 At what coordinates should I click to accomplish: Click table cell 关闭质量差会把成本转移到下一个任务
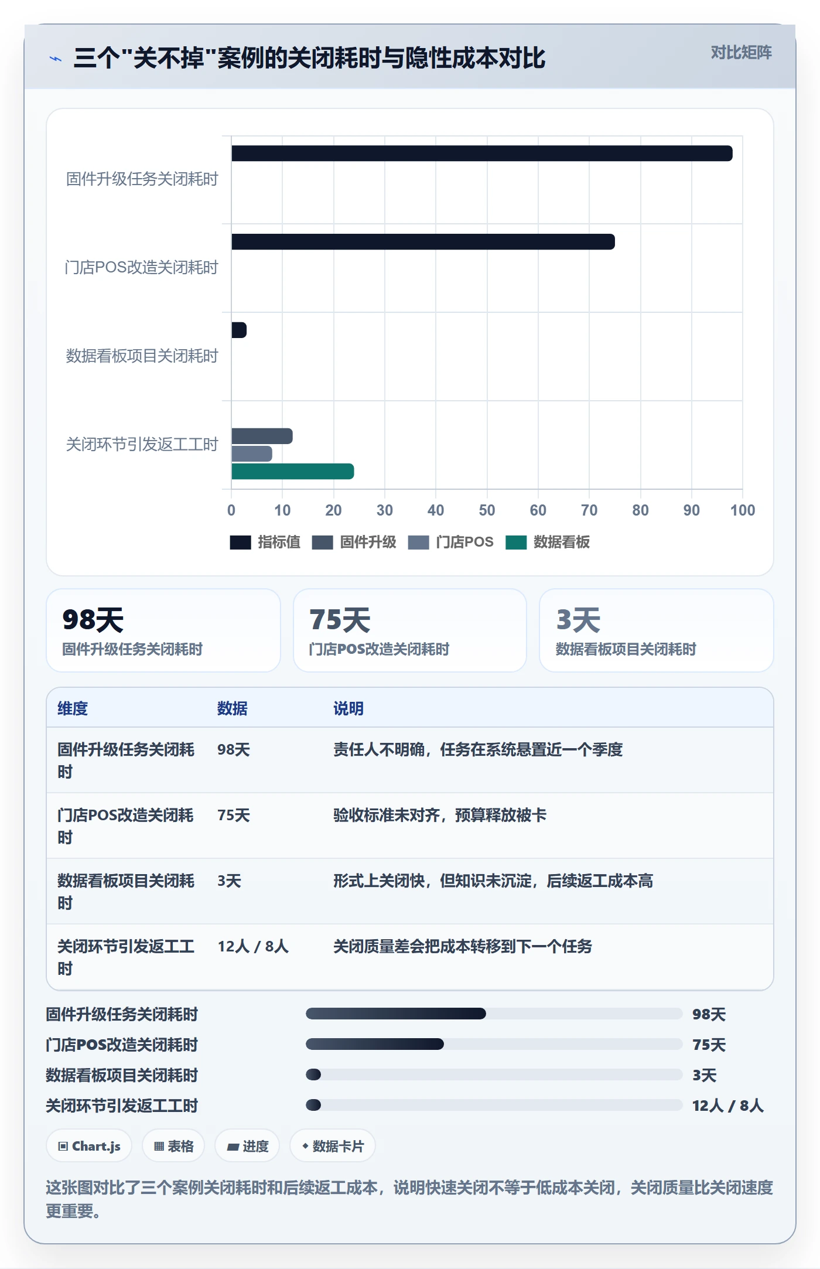463,947
